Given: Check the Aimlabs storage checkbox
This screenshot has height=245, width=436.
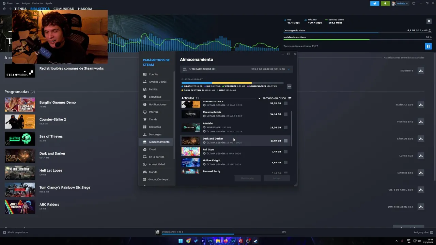Looking at the screenshot, I should (x=286, y=127).
